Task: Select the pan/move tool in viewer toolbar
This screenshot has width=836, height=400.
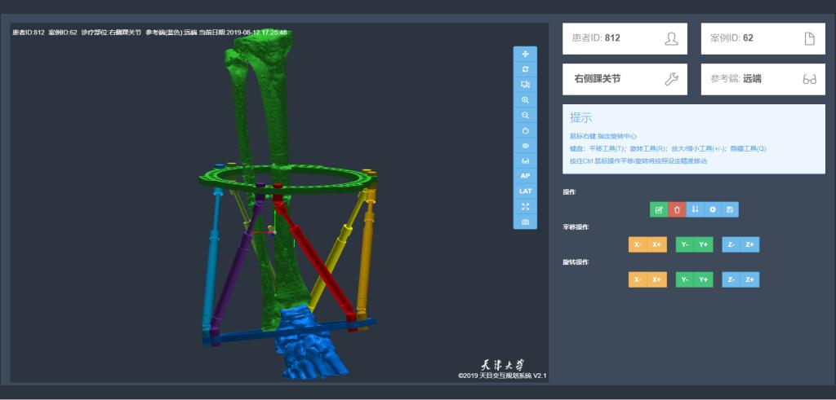Action: tap(525, 54)
